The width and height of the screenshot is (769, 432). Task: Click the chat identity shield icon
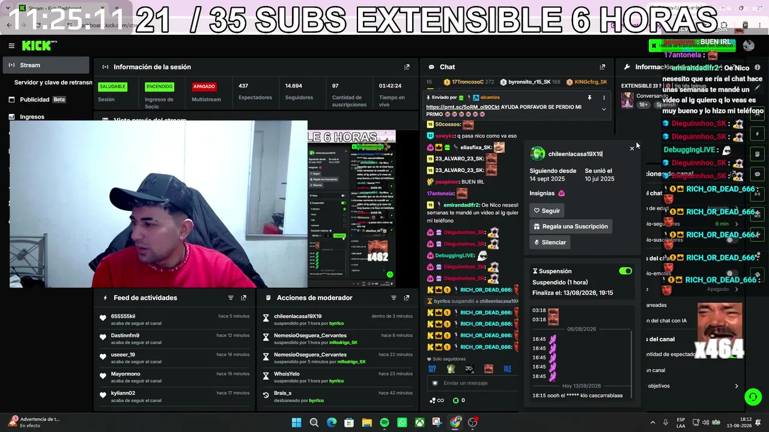[x=436, y=383]
